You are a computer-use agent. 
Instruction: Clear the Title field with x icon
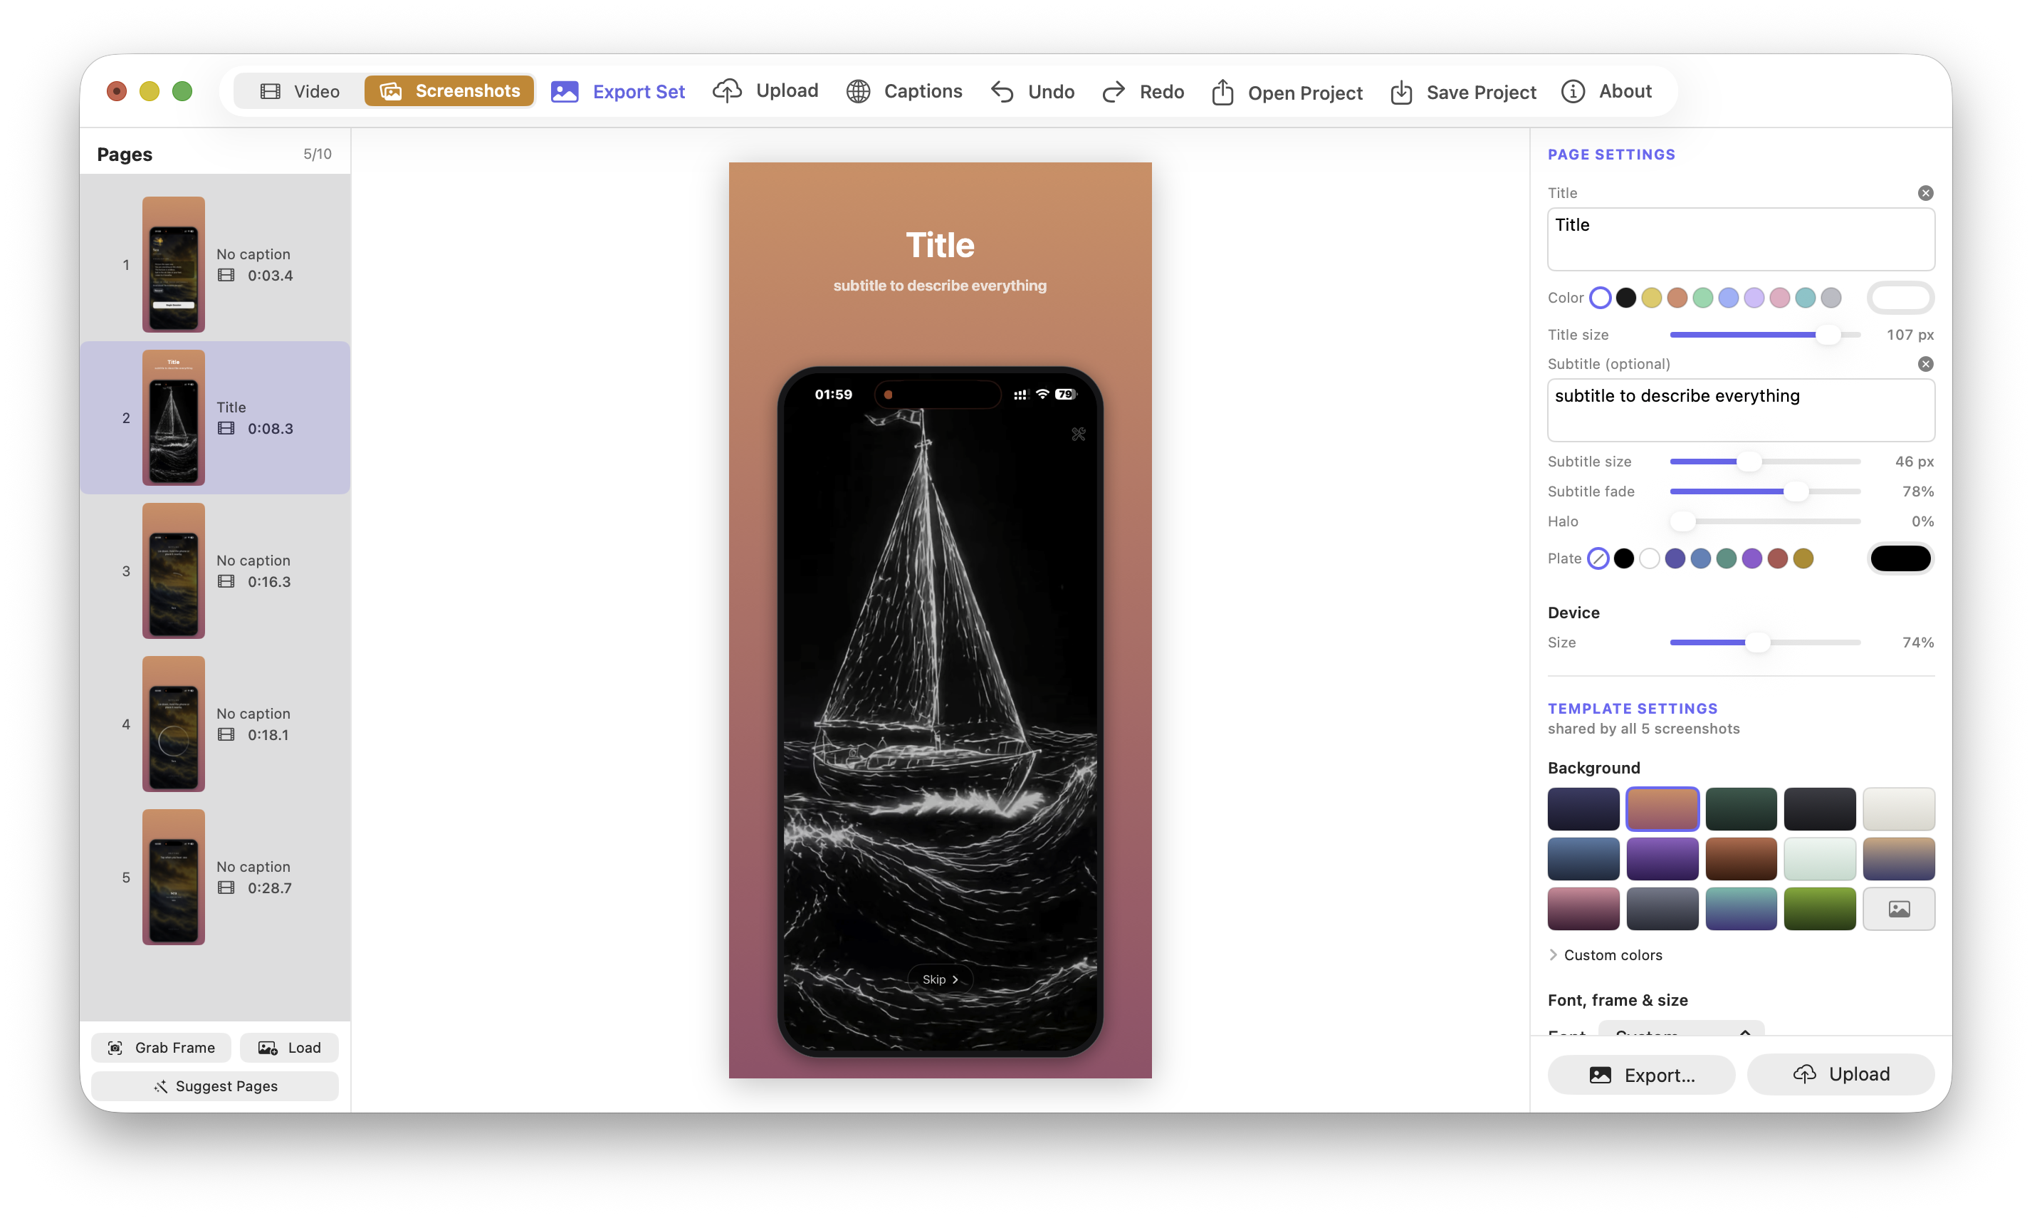(x=1924, y=193)
